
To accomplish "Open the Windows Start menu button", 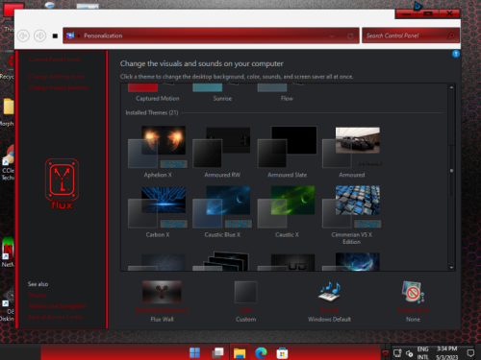I will click(x=194, y=353).
